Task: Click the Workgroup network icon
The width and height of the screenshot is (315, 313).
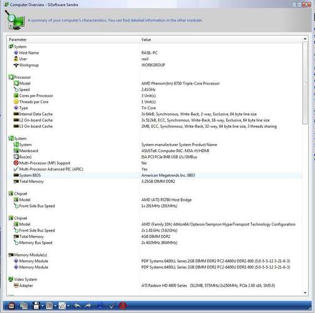Action: coord(16,65)
